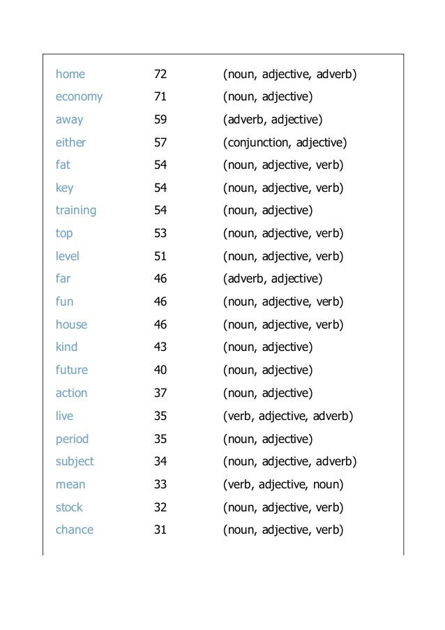
Task: Open the 'training' link
Action: pos(76,211)
